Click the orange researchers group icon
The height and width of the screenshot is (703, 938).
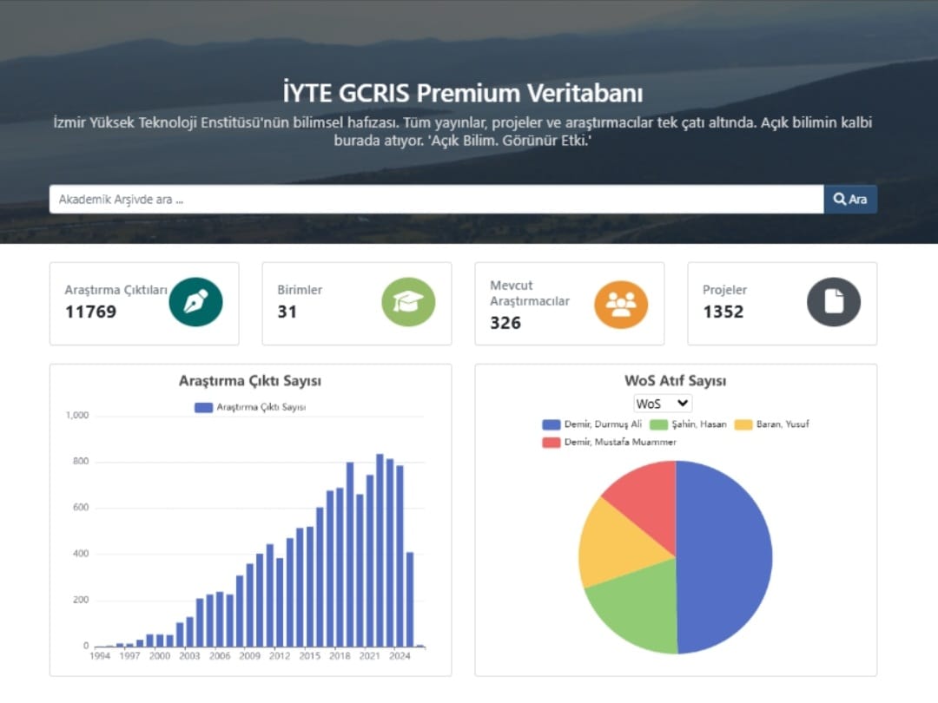pyautogui.click(x=621, y=304)
